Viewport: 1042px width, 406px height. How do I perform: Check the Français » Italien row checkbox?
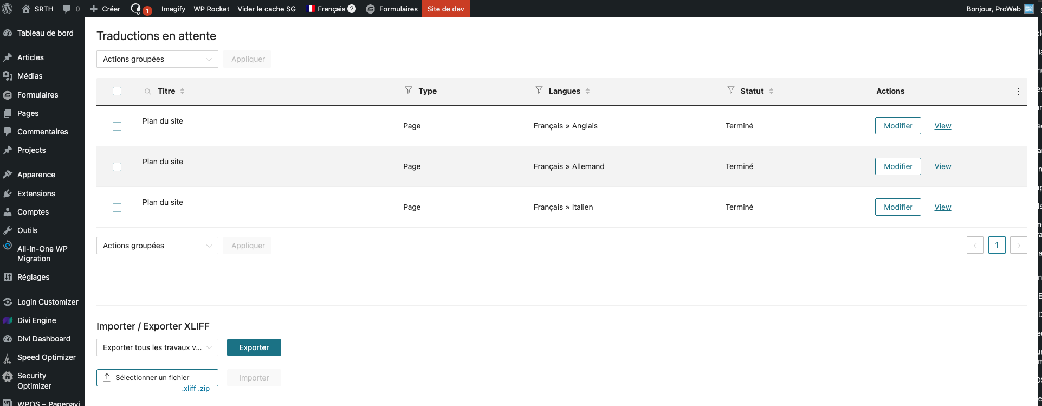[117, 208]
